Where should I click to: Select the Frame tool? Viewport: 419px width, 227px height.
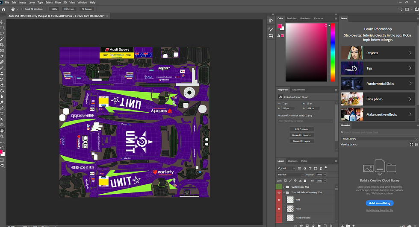pos(2,51)
